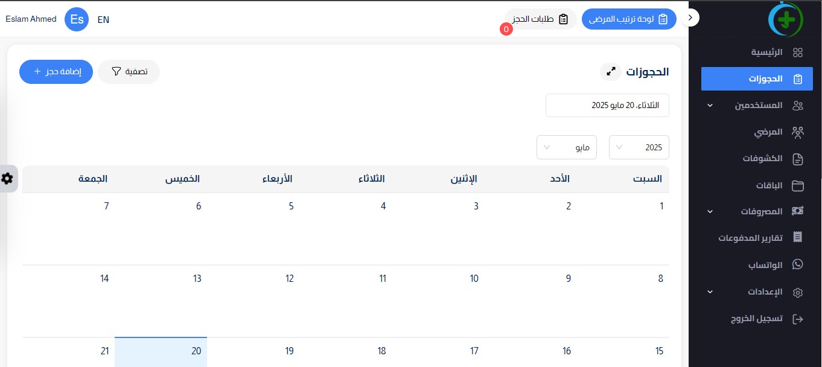Go to الرئيسية in sidebar
The height and width of the screenshot is (367, 822).
pyautogui.click(x=757, y=53)
